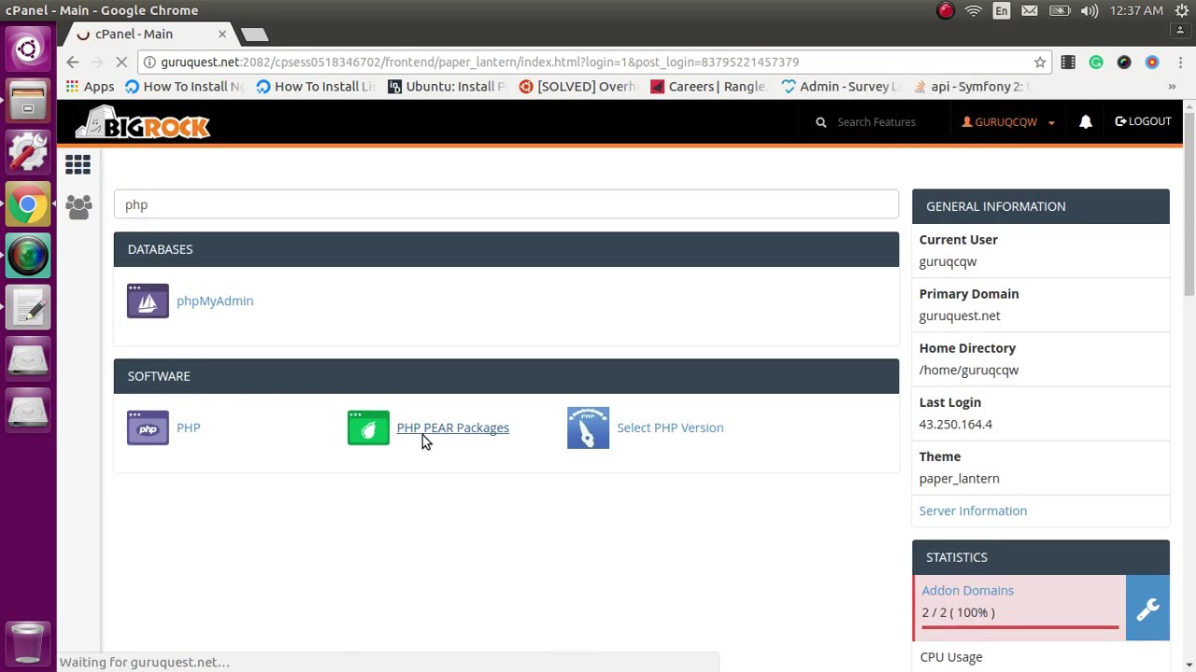Open User Manager people icon in sidebar
The width and height of the screenshot is (1196, 672).
[78, 206]
